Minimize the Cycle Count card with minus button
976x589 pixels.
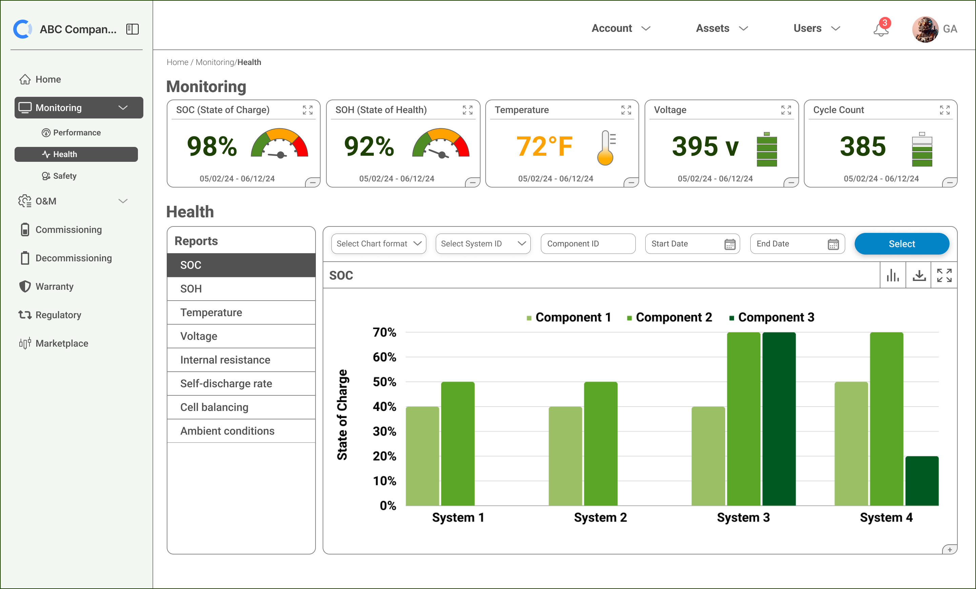pos(950,182)
